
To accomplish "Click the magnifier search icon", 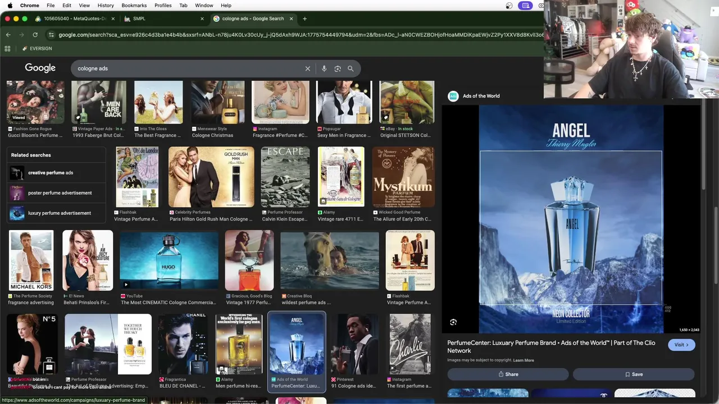I will (x=351, y=68).
